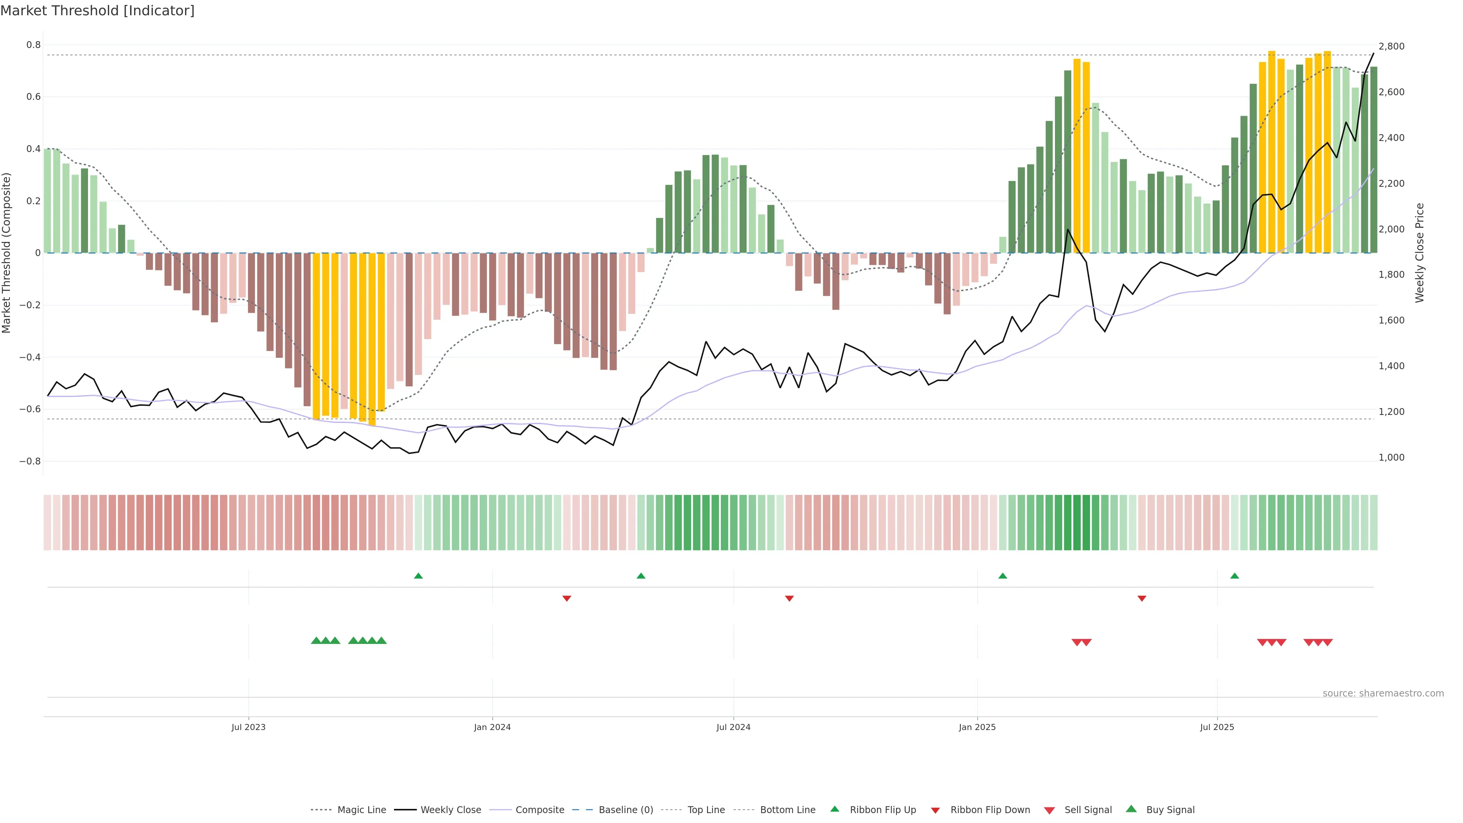This screenshot has width=1463, height=823.
Task: Click the Jan 2024 x-axis label
Action: pyautogui.click(x=492, y=727)
